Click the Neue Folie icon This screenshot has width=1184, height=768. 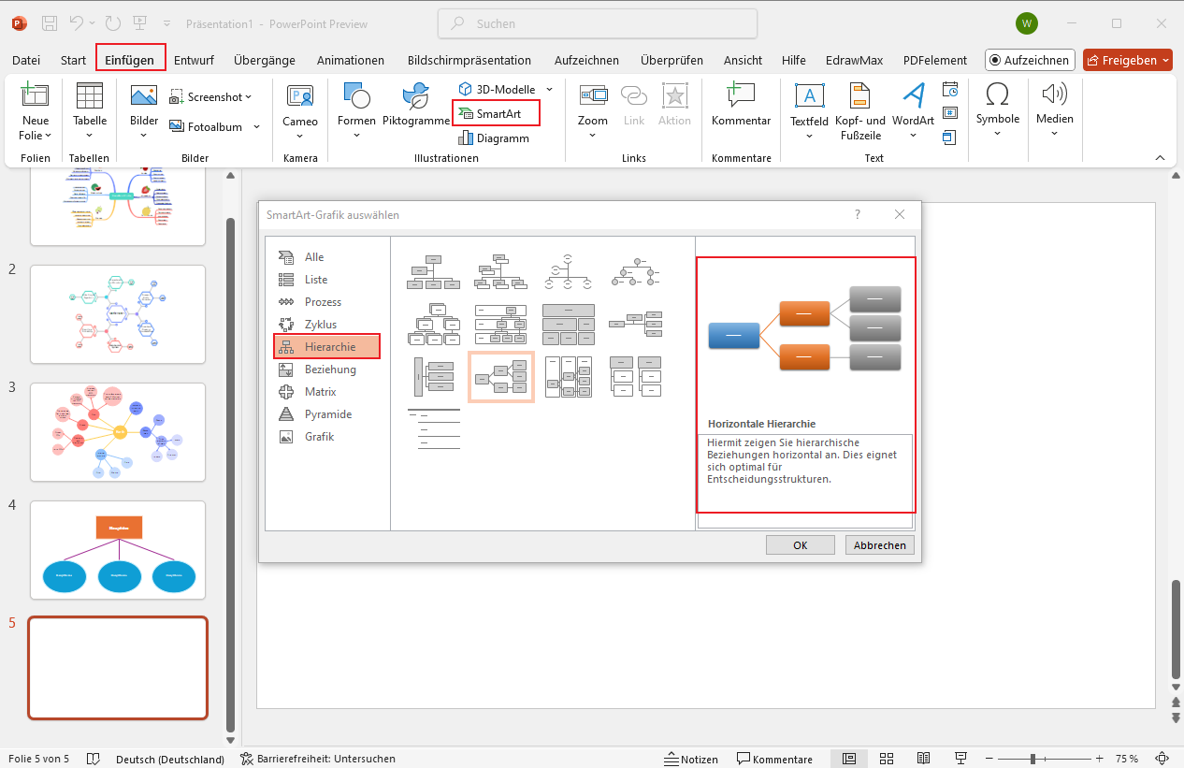point(35,96)
